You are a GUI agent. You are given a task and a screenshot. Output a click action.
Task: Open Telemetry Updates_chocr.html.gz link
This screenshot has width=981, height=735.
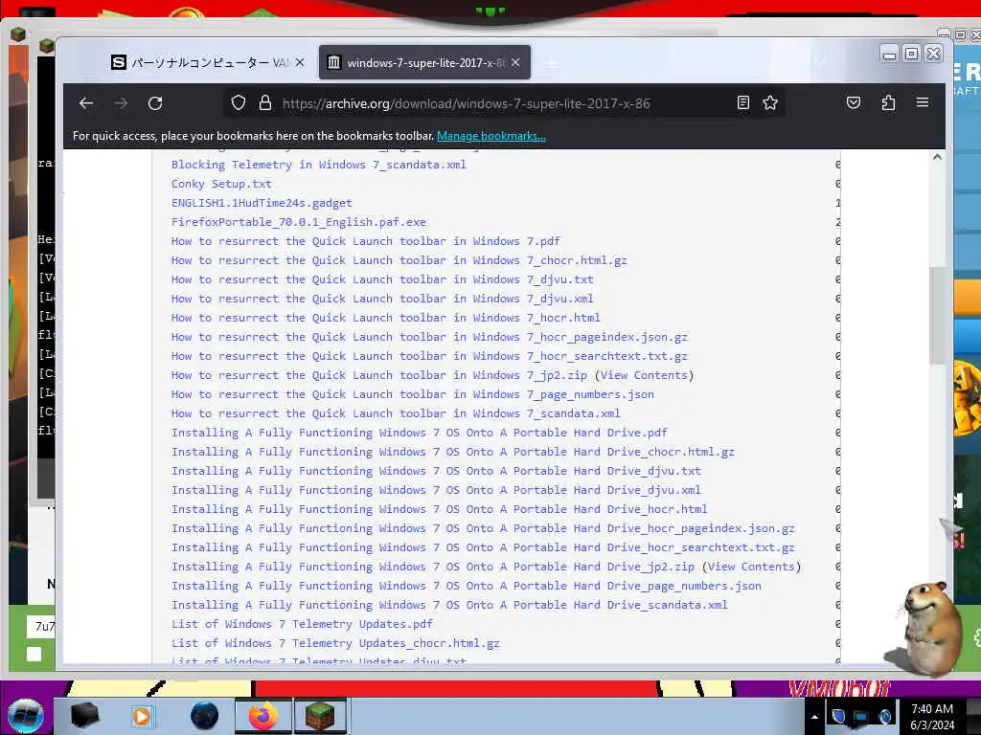pos(335,643)
